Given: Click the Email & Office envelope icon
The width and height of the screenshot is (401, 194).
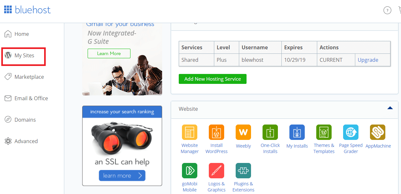Looking at the screenshot, I should [8, 98].
